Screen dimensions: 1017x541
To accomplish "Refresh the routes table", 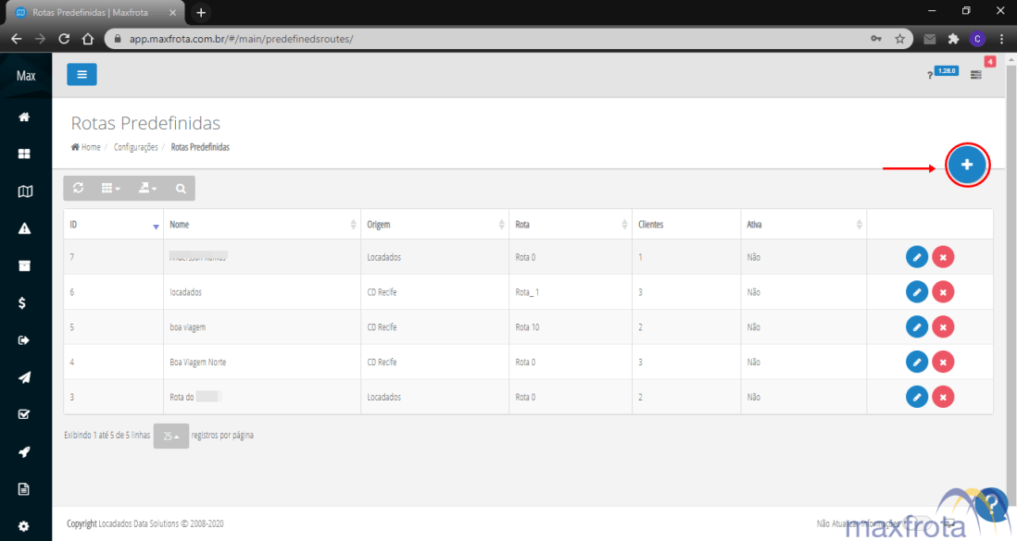I will tap(79, 189).
